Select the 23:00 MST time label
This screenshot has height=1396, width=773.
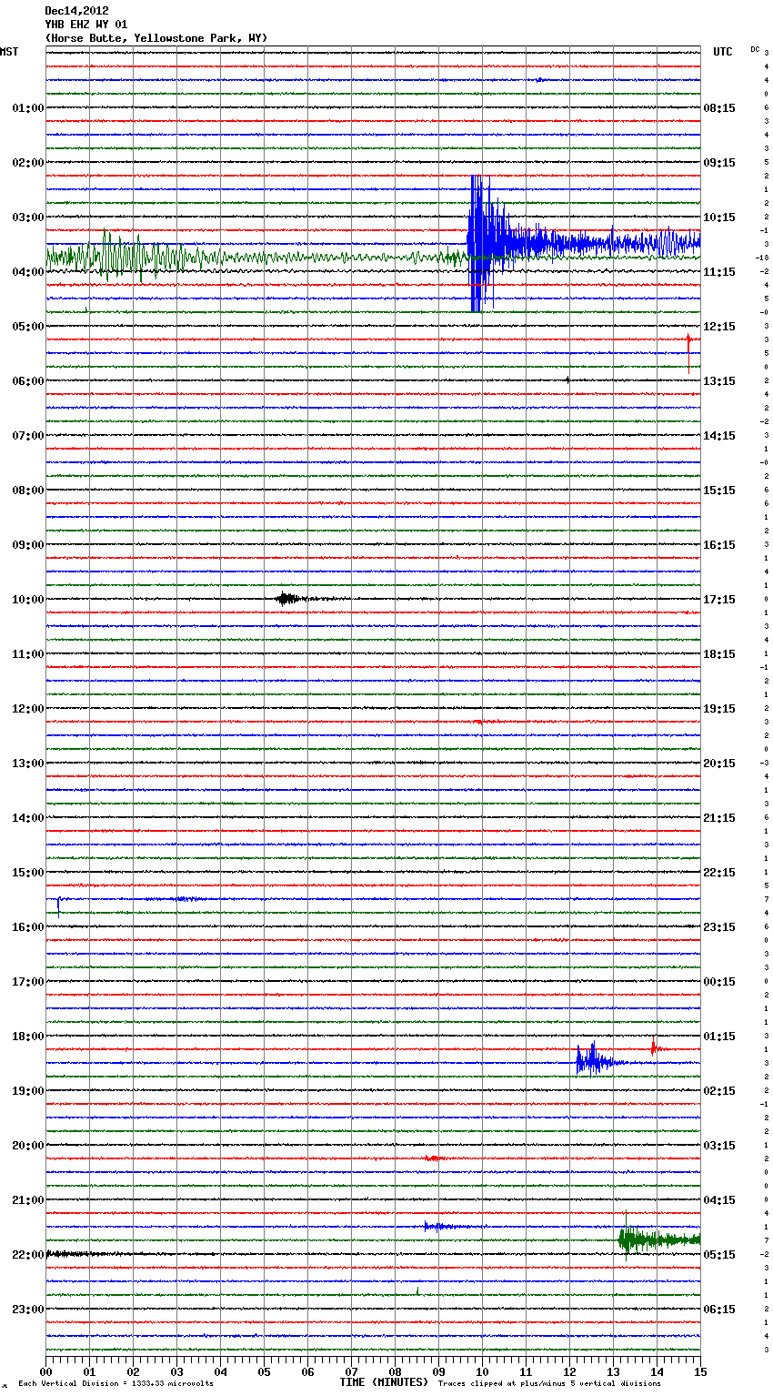pyautogui.click(x=28, y=1310)
